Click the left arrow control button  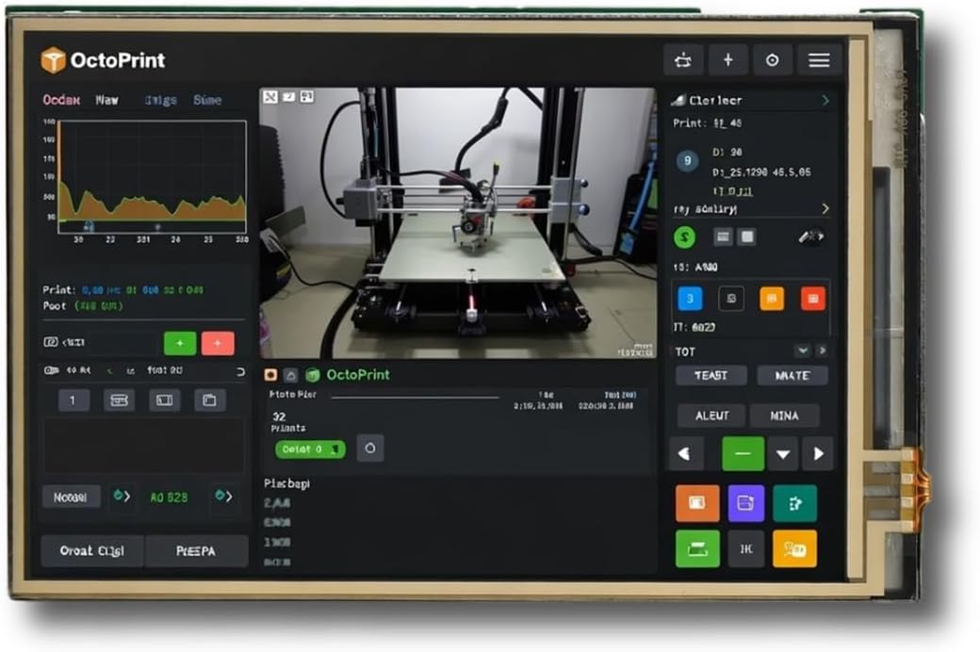point(686,454)
